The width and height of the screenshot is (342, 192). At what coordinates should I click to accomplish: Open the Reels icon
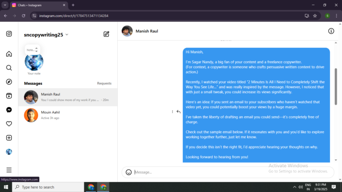coord(9,96)
